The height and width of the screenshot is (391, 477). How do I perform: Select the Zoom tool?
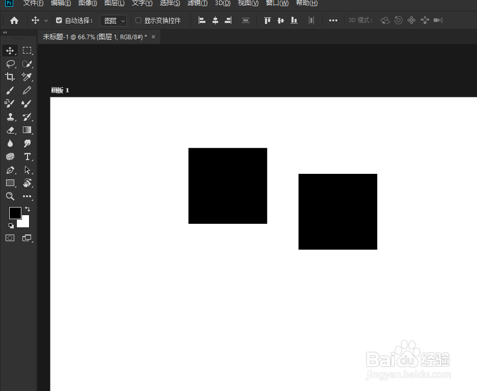click(10, 196)
